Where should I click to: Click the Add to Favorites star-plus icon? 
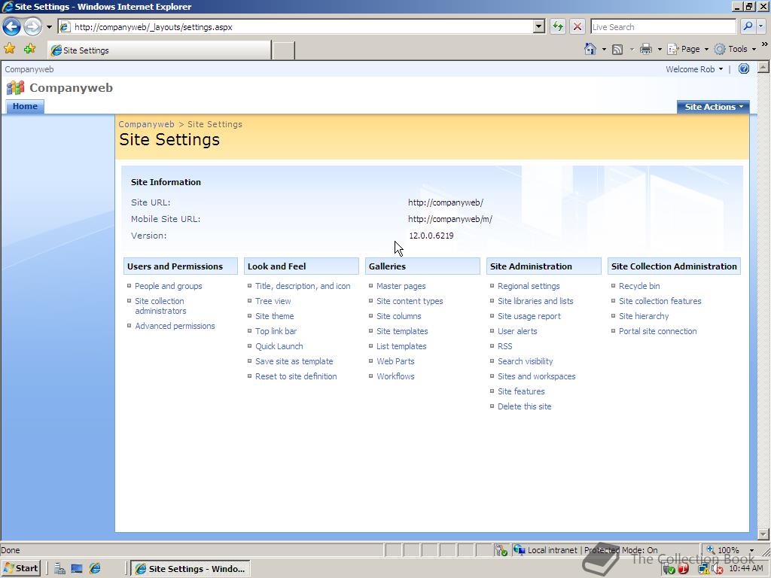pos(29,49)
